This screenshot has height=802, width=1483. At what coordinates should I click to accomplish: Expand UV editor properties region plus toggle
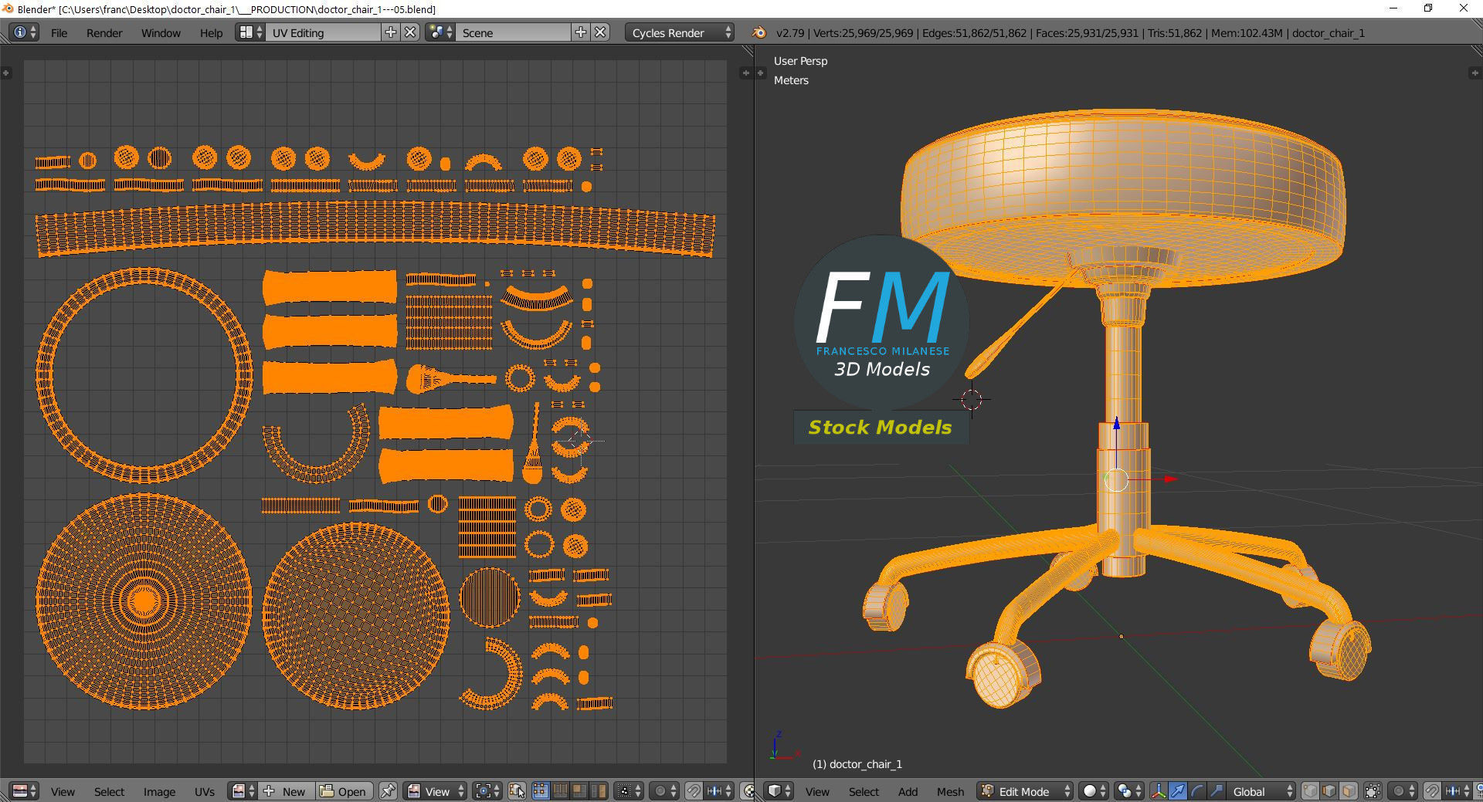point(745,73)
